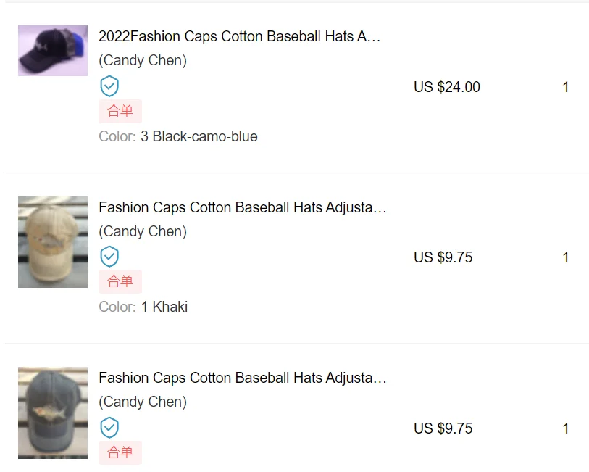This screenshot has height=472, width=589.
Task: Open the 2022Fashion Caps Cotton Baseball Hats listing
Action: point(239,36)
